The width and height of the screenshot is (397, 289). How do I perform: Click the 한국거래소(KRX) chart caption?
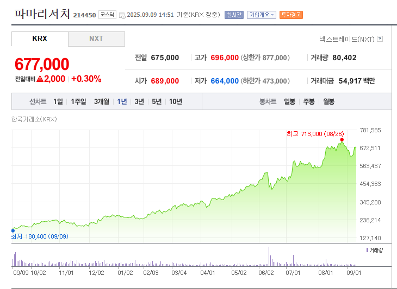tap(34, 119)
